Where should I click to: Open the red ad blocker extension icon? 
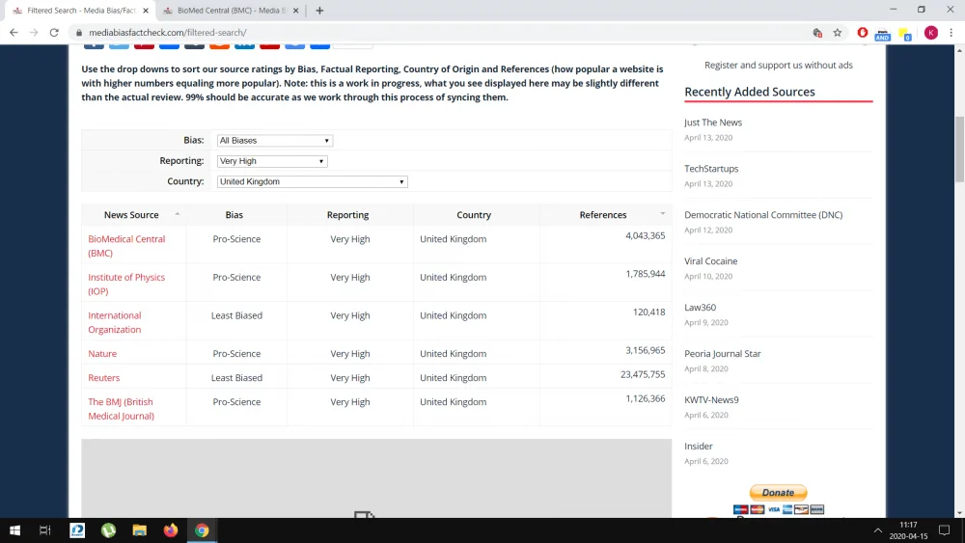(862, 33)
